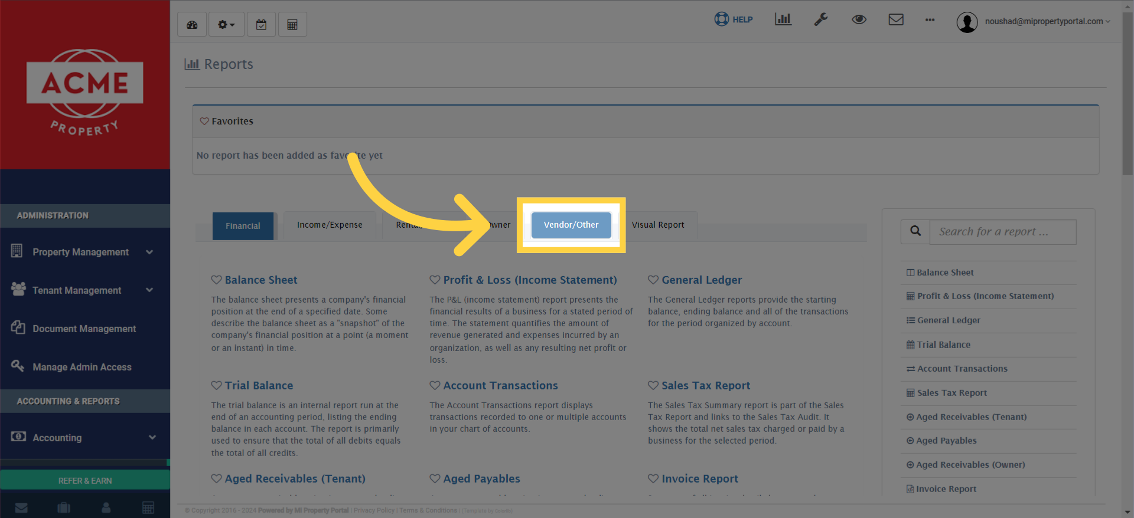The width and height of the screenshot is (1134, 518).
Task: Open Document Management
Action: click(x=85, y=329)
